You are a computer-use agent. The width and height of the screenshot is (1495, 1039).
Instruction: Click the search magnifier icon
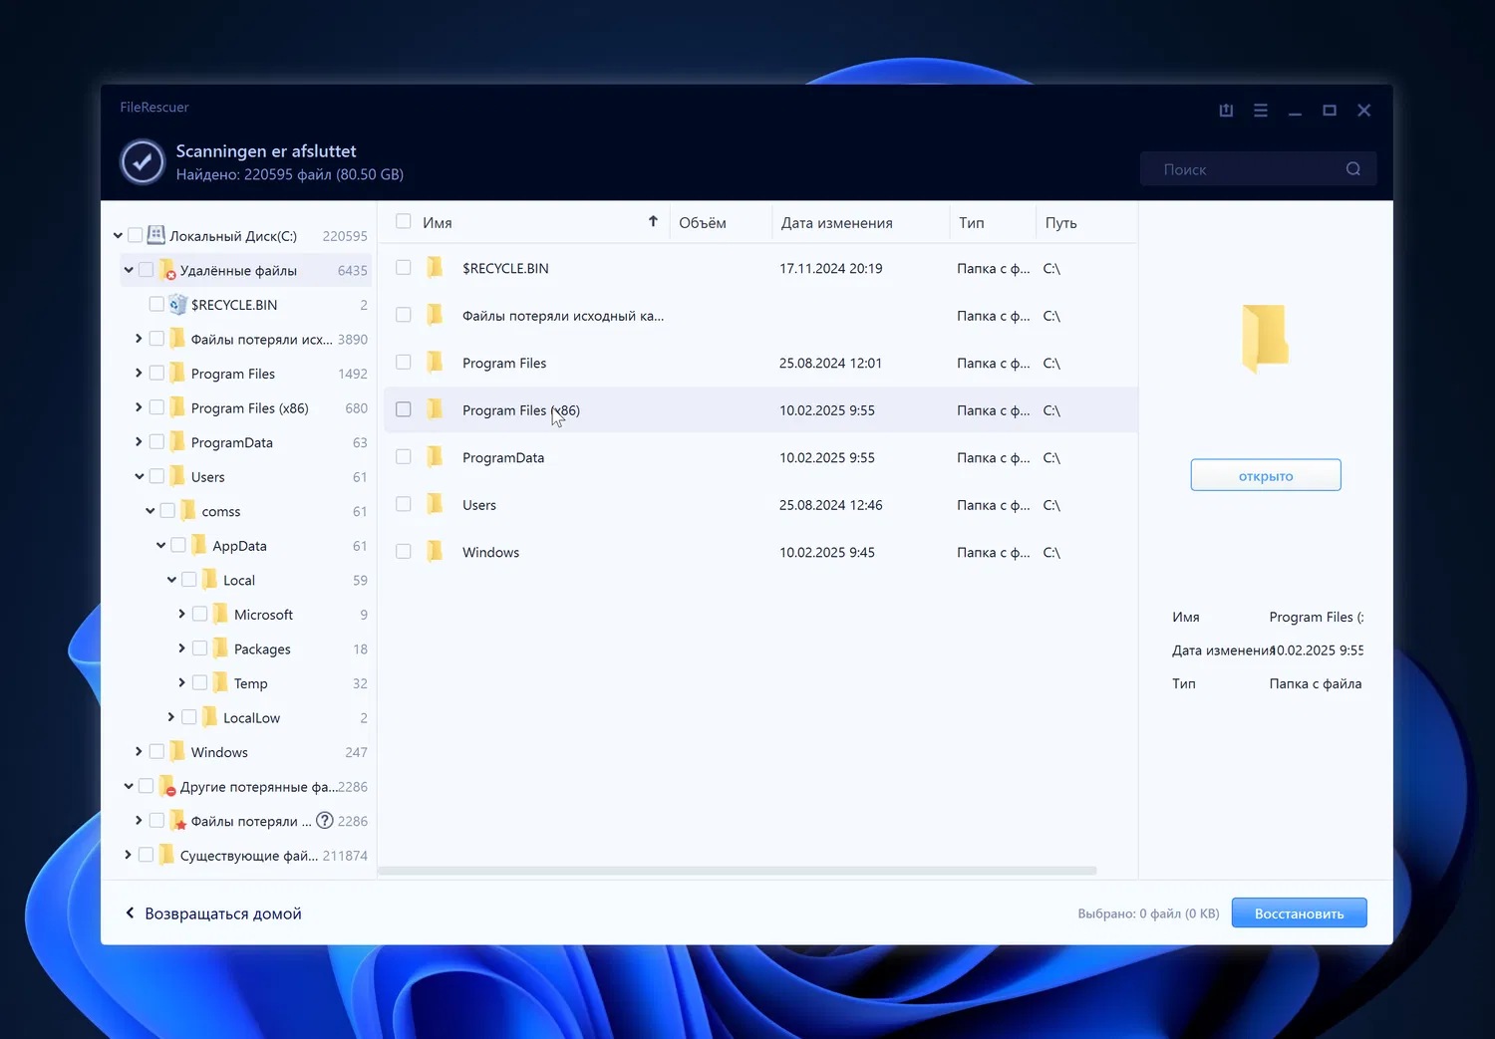(1352, 169)
